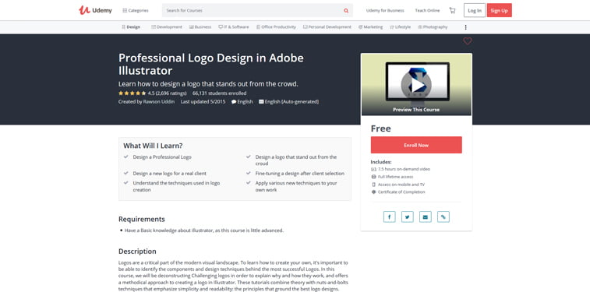The width and height of the screenshot is (590, 292).
Task: Click checkmark beside Apply various new techniques
Action: [x=249, y=183]
